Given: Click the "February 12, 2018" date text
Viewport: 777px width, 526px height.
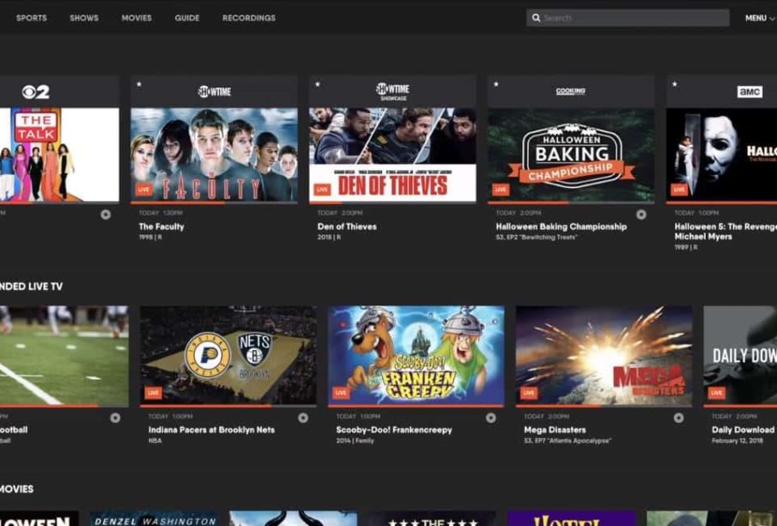Looking at the screenshot, I should pyautogui.click(x=738, y=440).
